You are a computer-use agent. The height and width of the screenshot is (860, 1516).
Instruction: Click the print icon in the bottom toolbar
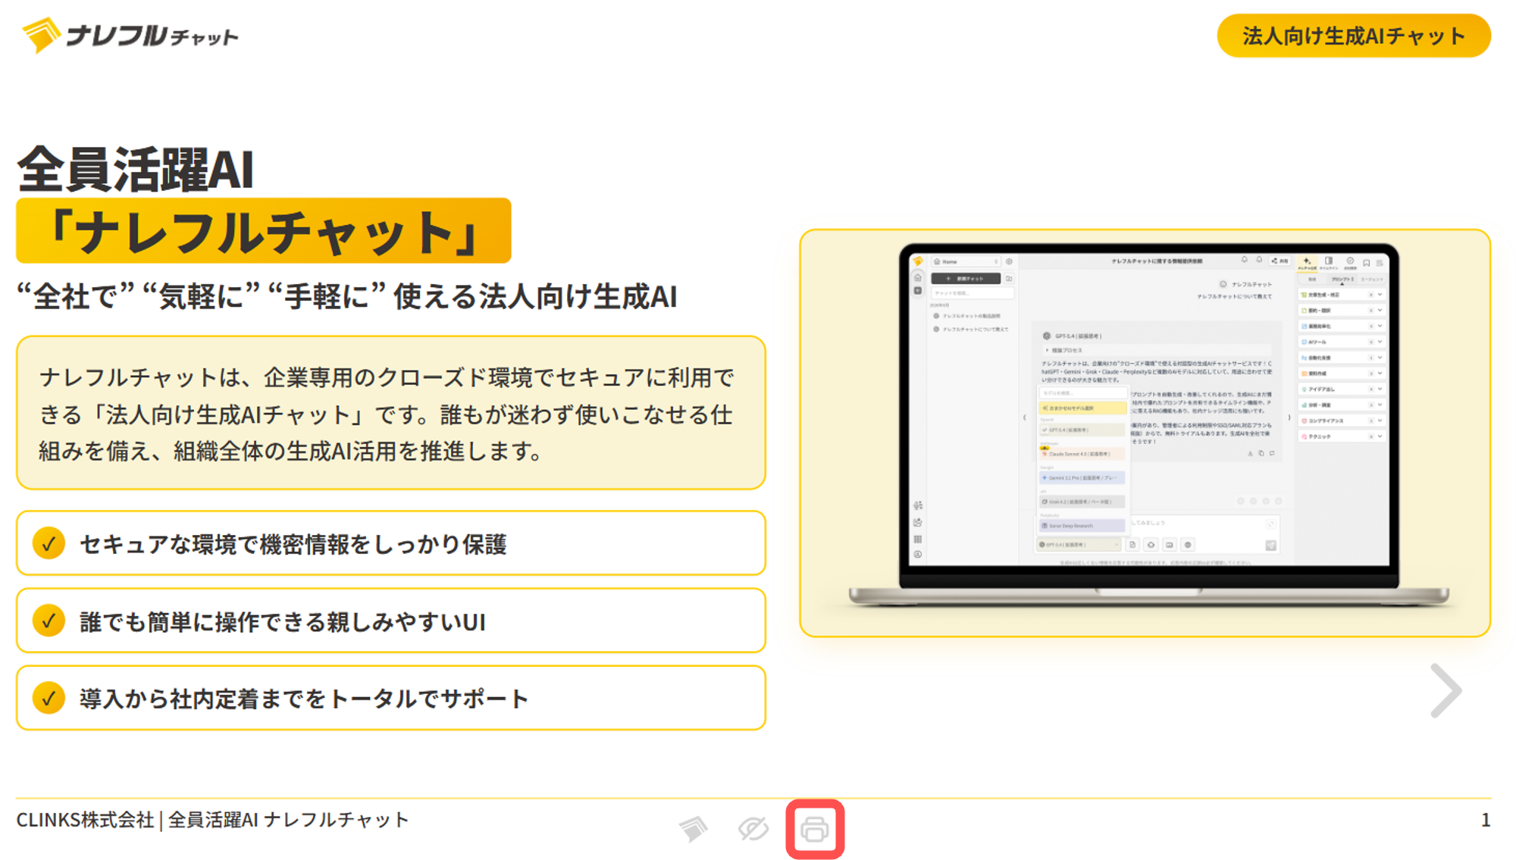point(815,830)
